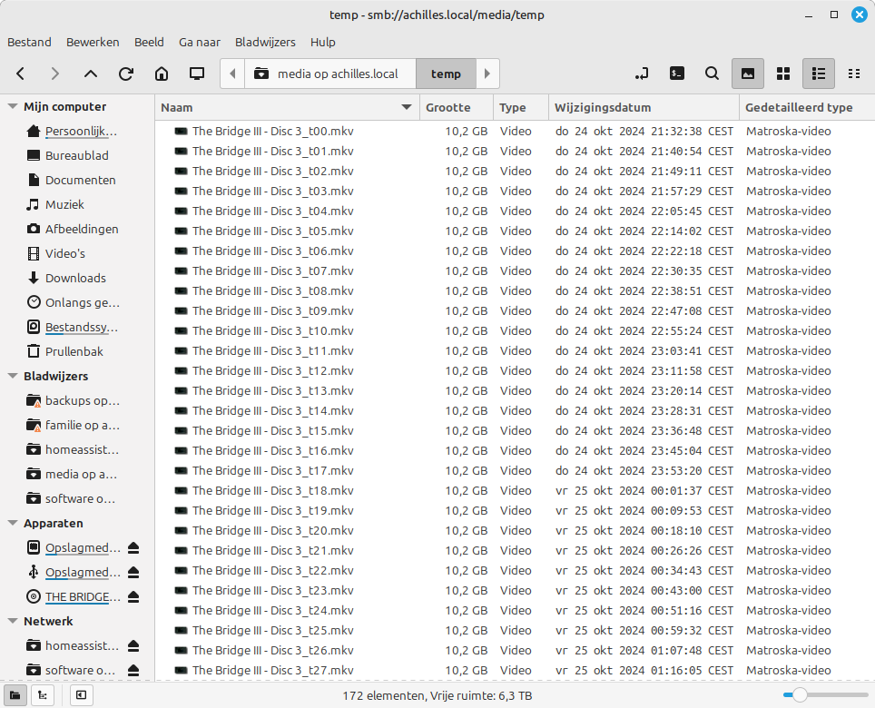Viewport: 875px width, 708px height.
Task: Show places in the sidebar
Action: pyautogui.click(x=15, y=695)
